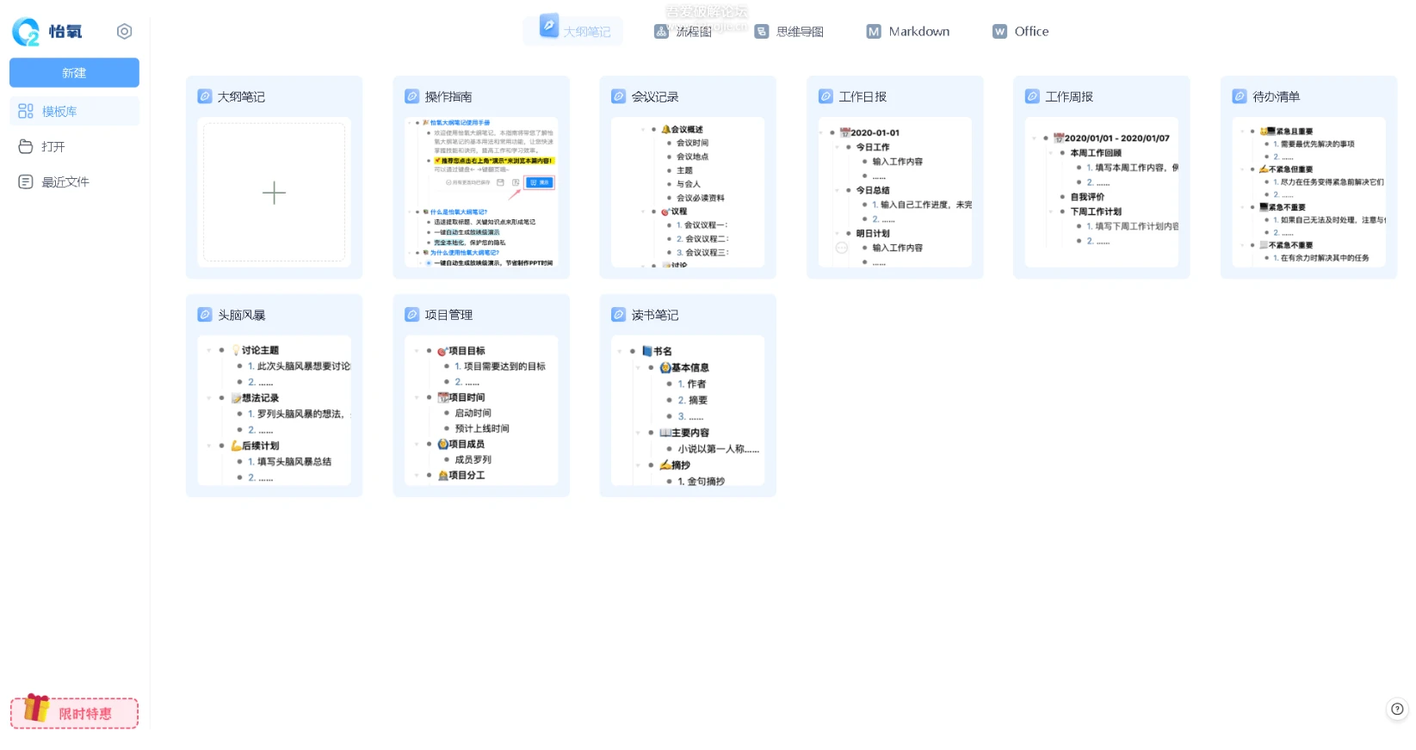Open the 读书笔记 template thumbnail
The image size is (1416, 750).
(x=688, y=410)
